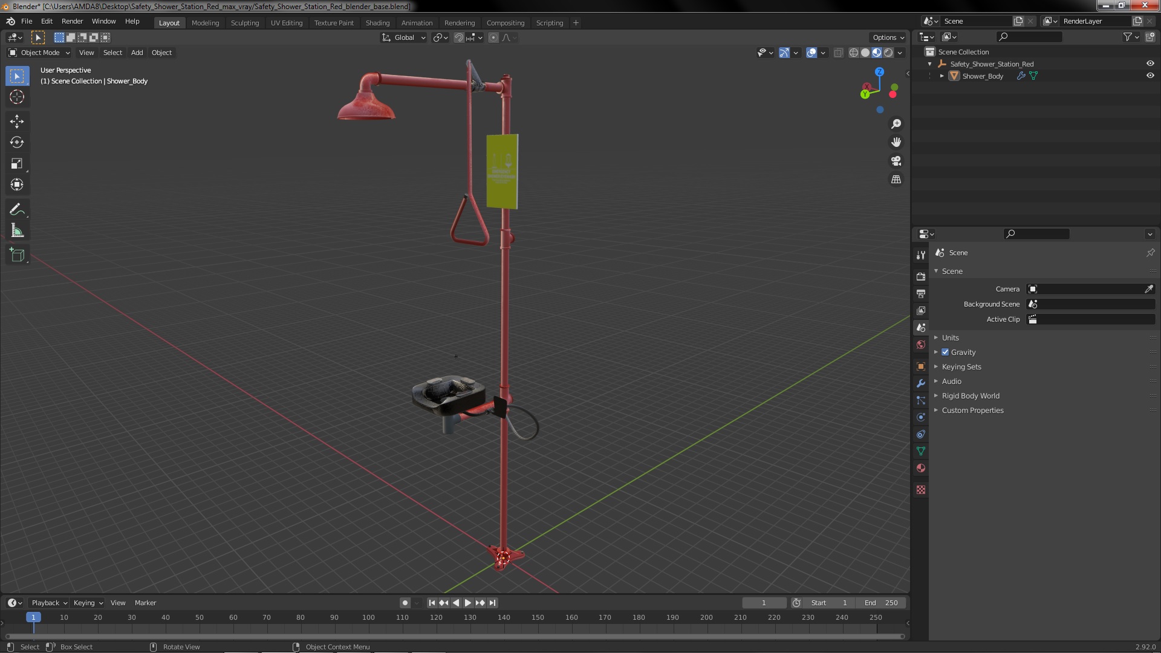The height and width of the screenshot is (653, 1161).
Task: Open the Object Mode dropdown
Action: [40, 53]
